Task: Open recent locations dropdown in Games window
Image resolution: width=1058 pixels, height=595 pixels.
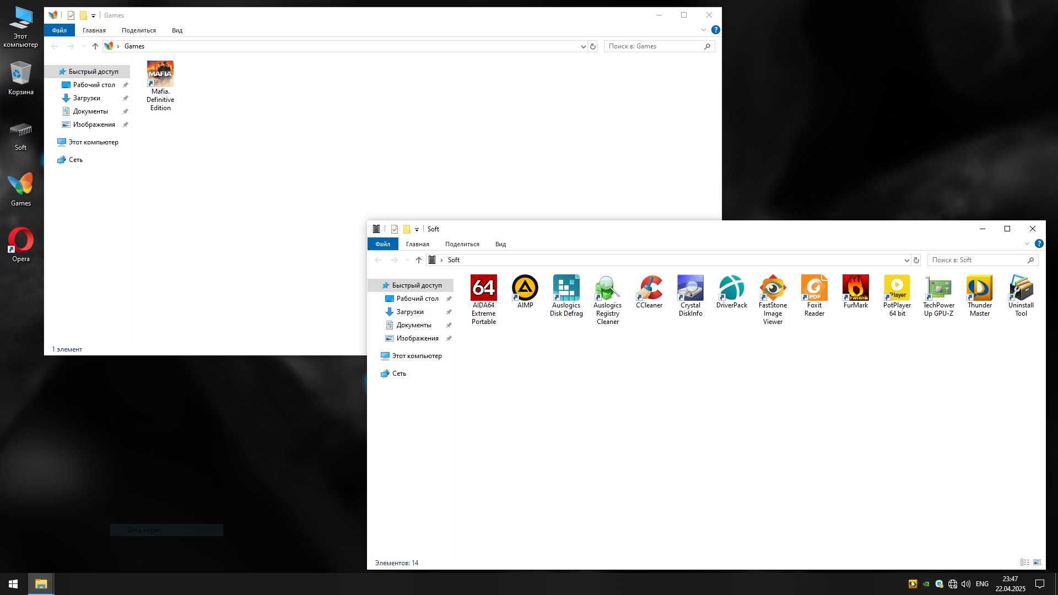Action: (83, 46)
